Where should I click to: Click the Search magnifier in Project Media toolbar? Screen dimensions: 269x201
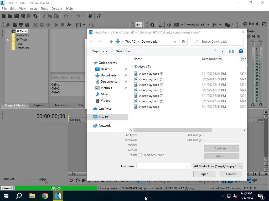click(x=91, y=25)
